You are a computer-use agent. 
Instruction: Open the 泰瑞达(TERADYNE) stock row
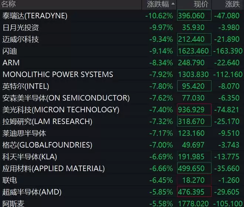(122, 16)
